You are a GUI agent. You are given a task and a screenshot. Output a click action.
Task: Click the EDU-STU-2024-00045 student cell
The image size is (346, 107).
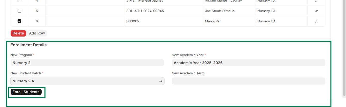145,11
